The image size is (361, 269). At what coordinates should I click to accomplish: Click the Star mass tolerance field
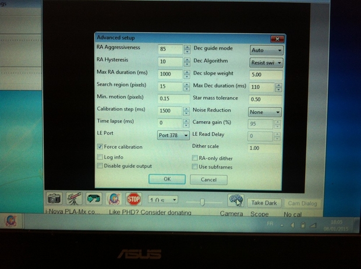[x=266, y=99]
